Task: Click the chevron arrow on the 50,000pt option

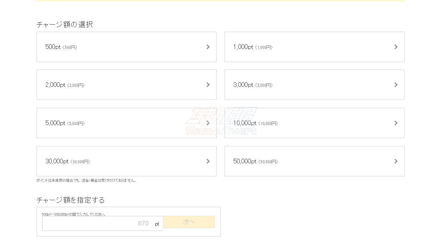Action: [x=396, y=161]
